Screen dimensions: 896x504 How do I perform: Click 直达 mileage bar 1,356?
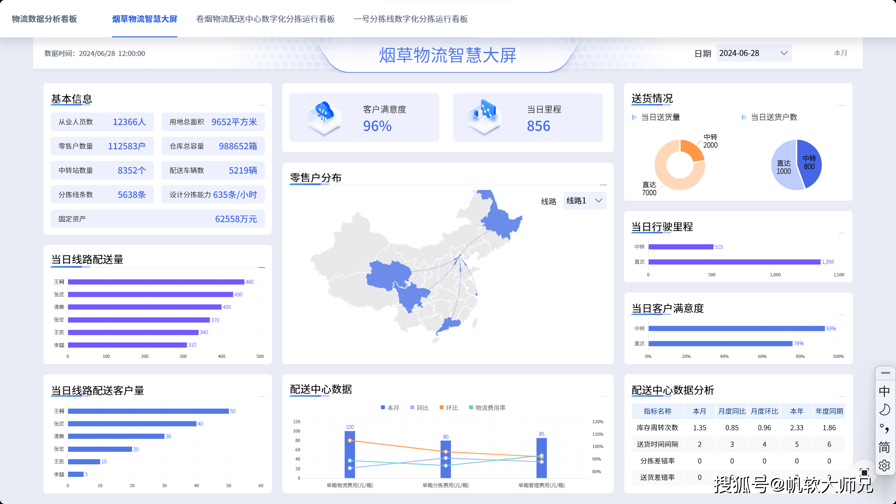pyautogui.click(x=735, y=262)
